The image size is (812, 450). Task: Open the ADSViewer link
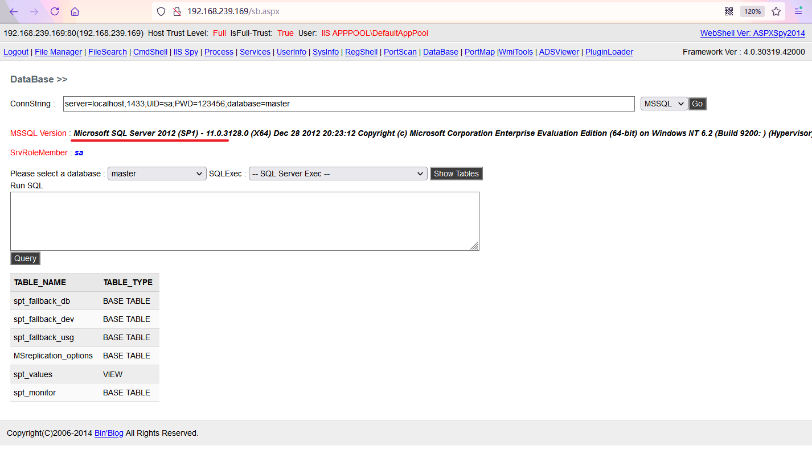click(559, 52)
